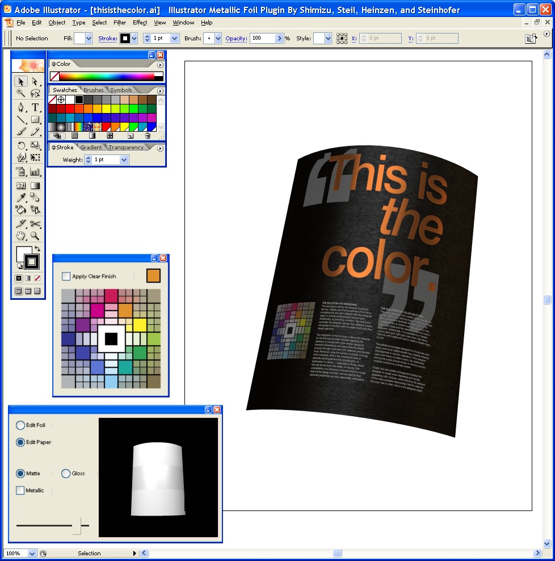
Task: Click the Opacity link in control bar
Action: (x=236, y=38)
